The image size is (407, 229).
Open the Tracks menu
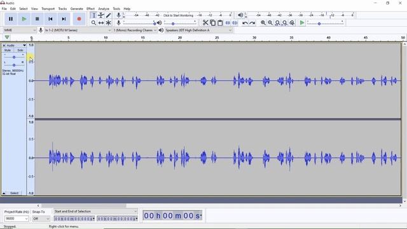[62, 9]
